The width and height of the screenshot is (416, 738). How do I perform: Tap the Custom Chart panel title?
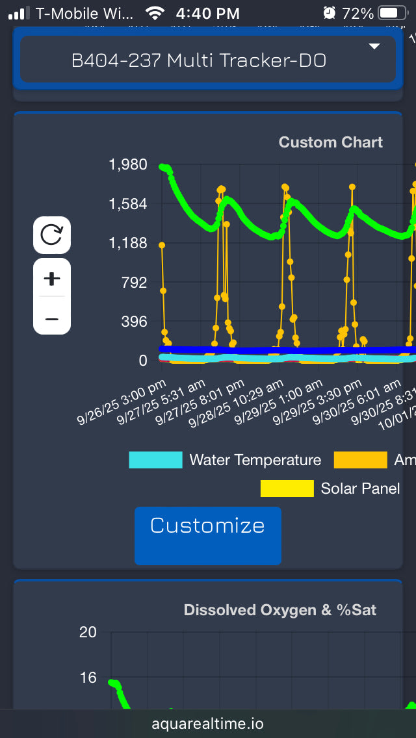(x=330, y=142)
